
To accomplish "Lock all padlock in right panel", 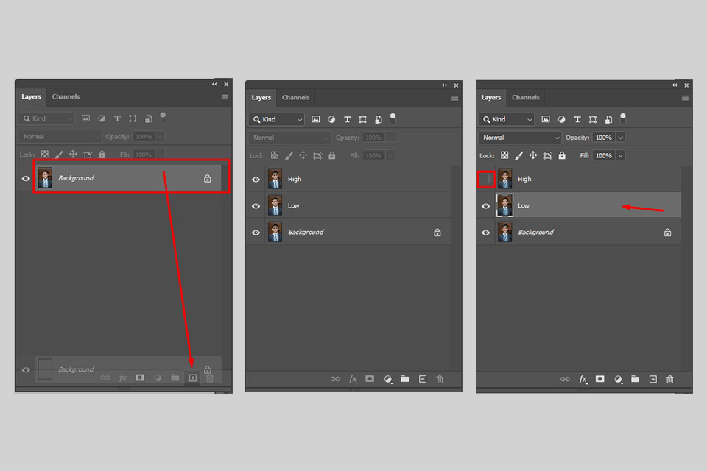I will (x=562, y=155).
